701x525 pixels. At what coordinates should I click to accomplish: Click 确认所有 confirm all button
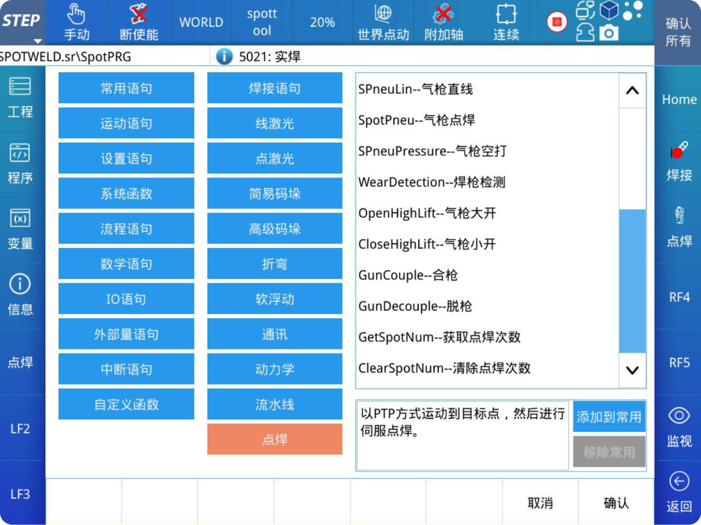point(678,32)
